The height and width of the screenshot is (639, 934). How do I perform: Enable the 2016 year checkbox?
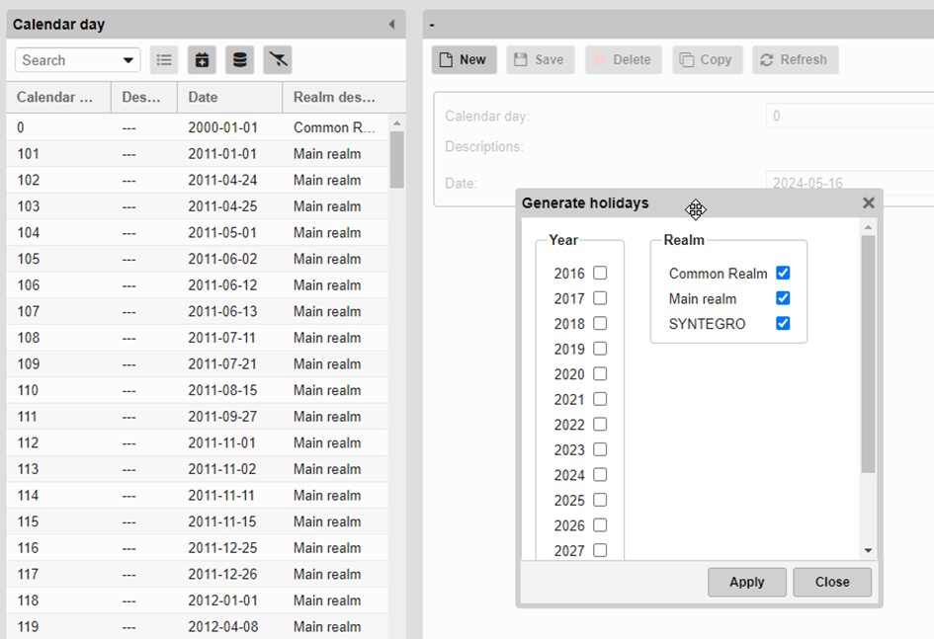pos(600,274)
